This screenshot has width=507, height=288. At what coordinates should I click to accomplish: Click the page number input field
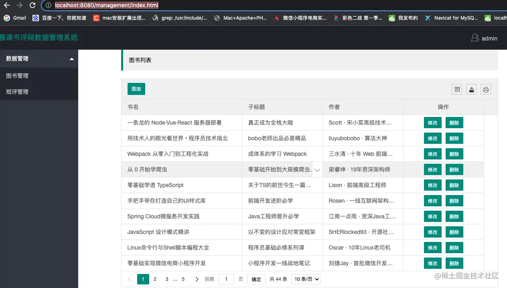pos(226,279)
